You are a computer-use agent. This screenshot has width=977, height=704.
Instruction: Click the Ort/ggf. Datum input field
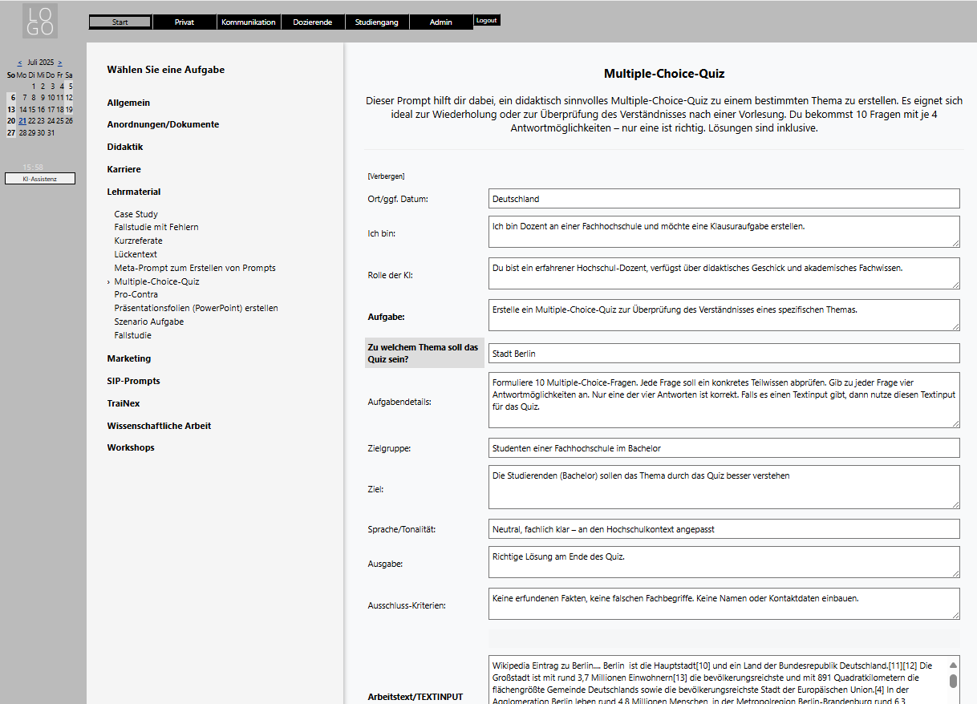coord(724,199)
